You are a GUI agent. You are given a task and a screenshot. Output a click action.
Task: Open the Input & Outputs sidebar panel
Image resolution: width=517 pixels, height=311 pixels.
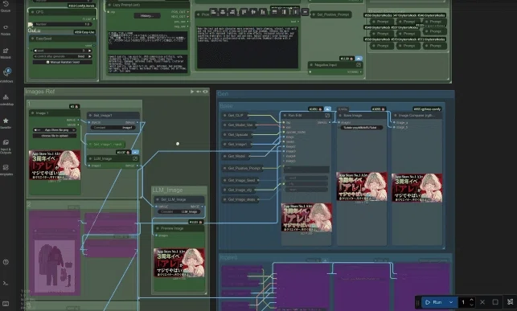click(x=6, y=146)
